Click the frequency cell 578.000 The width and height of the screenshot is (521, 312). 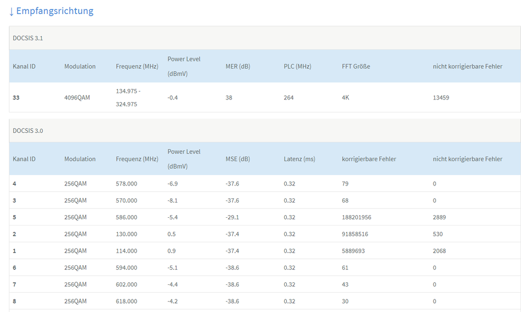pos(126,184)
